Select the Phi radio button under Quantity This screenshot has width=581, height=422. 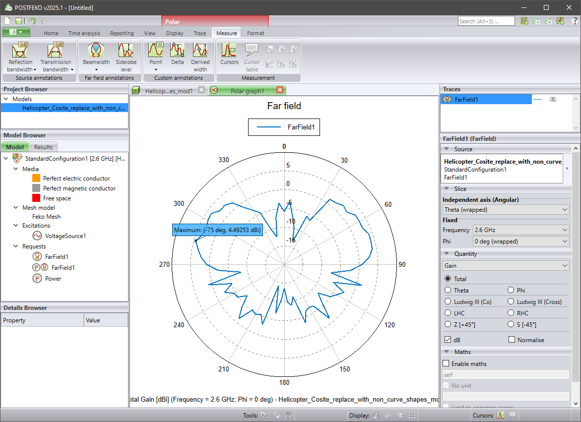click(511, 290)
